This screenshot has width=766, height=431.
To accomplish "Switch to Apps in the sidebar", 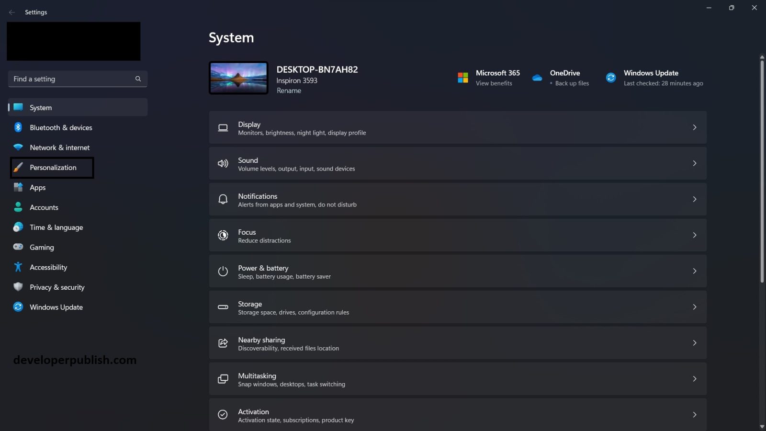I will 18,187.
